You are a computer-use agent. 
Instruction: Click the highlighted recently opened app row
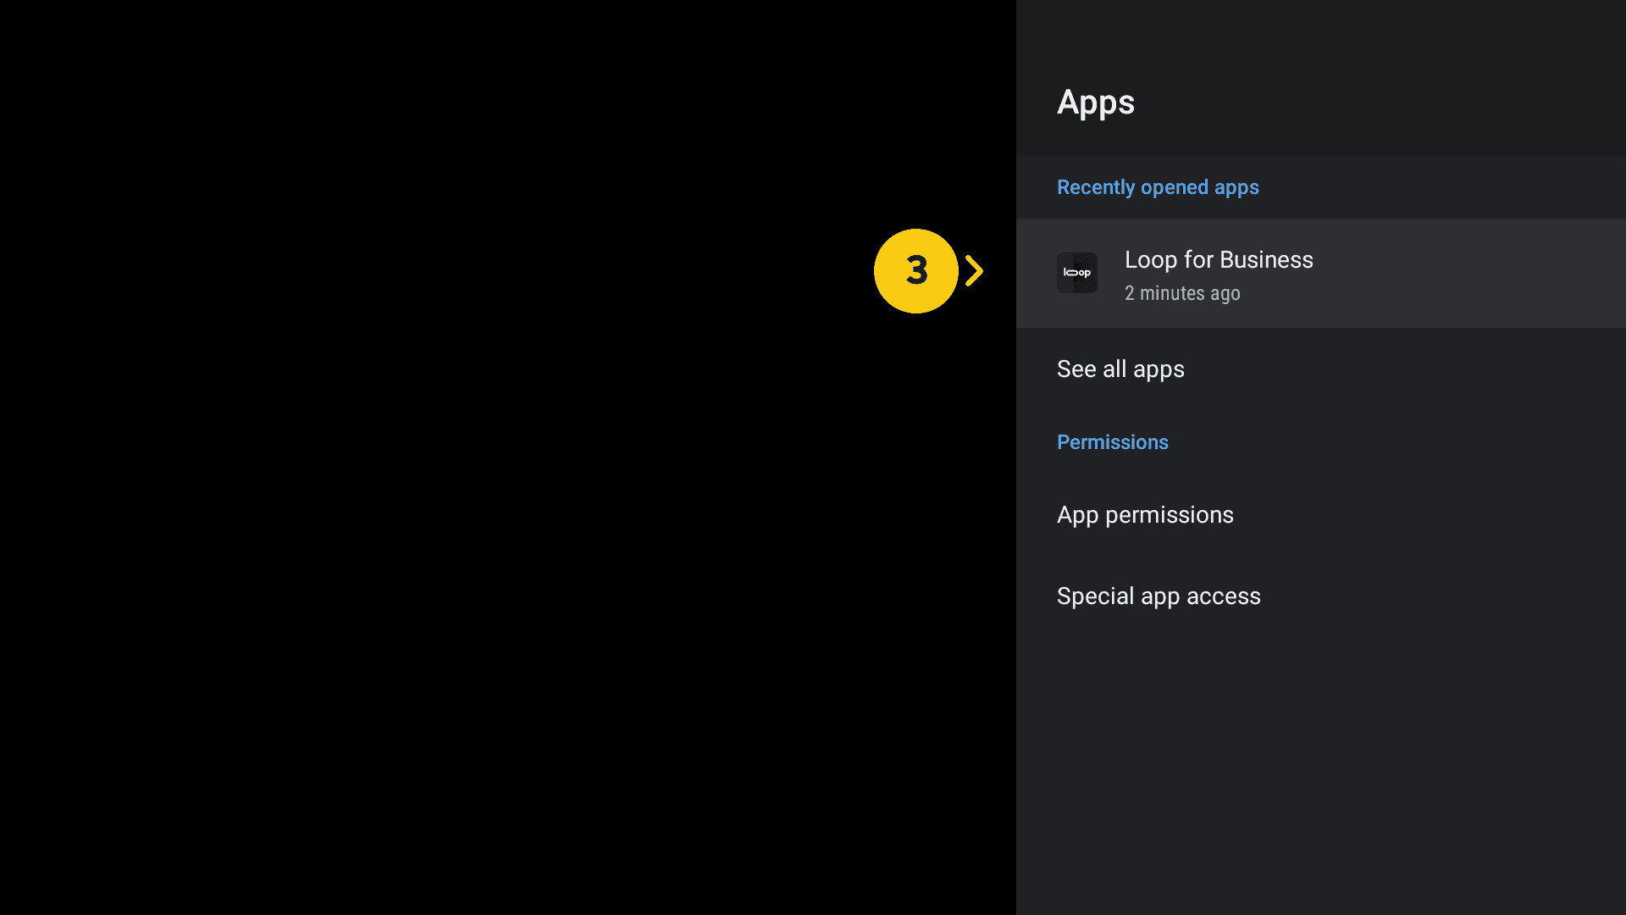pos(1440,274)
